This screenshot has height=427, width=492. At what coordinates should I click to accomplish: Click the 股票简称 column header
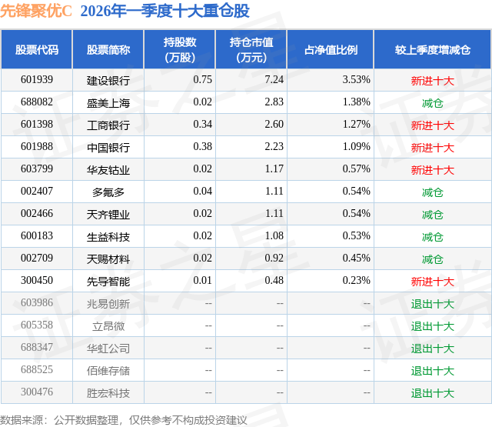tap(108, 49)
